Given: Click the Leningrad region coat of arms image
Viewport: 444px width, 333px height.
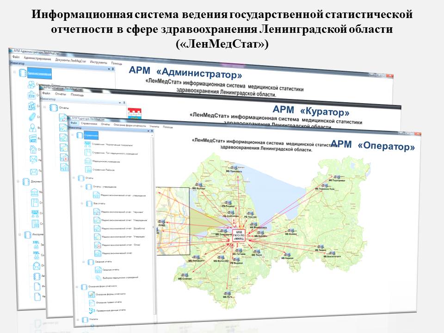Looking at the screenshot, I should tap(134, 113).
